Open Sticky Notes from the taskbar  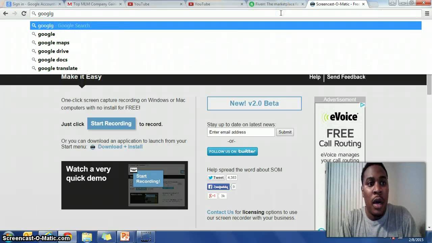106,237
